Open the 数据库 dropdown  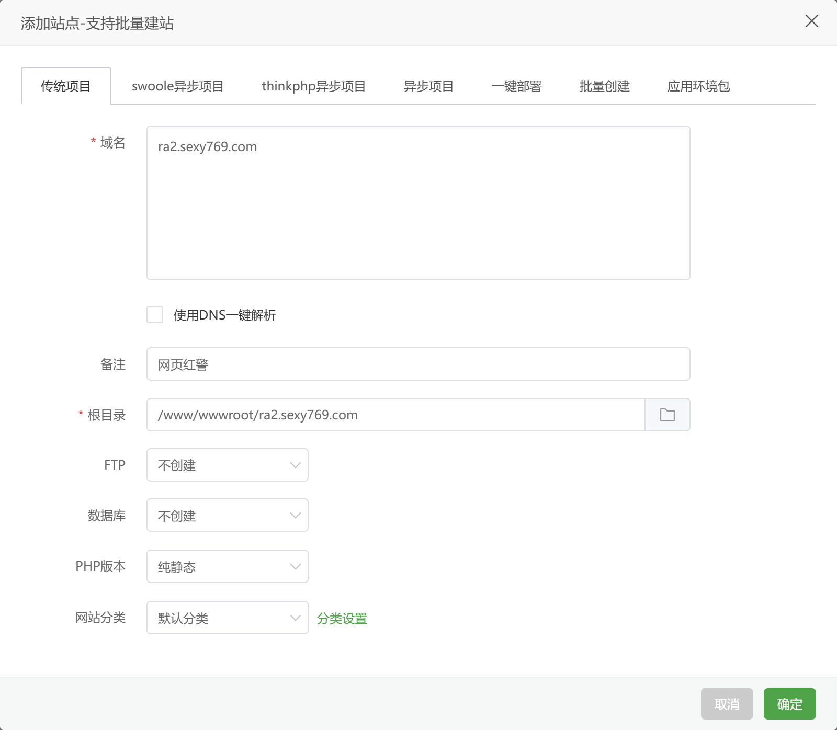[x=228, y=516]
